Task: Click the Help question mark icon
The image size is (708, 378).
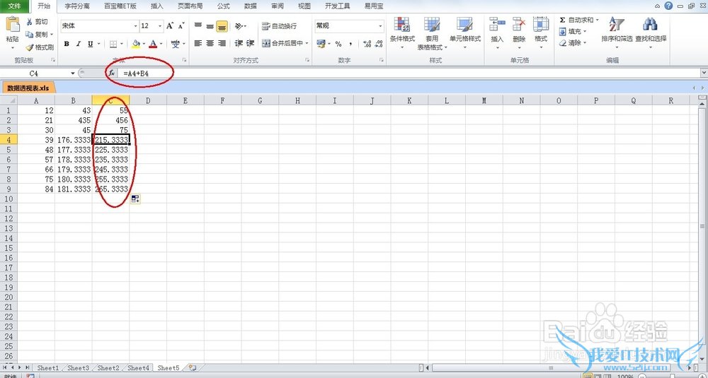Action: [x=668, y=6]
